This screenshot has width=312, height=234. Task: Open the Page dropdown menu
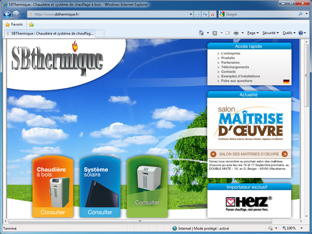coord(253,33)
